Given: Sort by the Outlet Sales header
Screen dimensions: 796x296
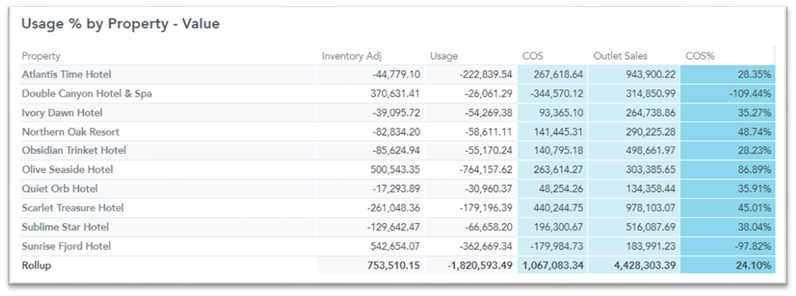Looking at the screenshot, I should [621, 56].
